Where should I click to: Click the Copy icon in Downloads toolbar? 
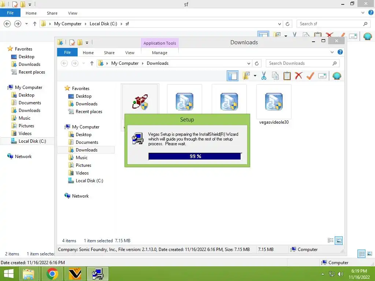(275, 76)
